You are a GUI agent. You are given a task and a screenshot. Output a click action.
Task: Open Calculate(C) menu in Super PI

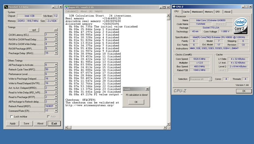72,11
